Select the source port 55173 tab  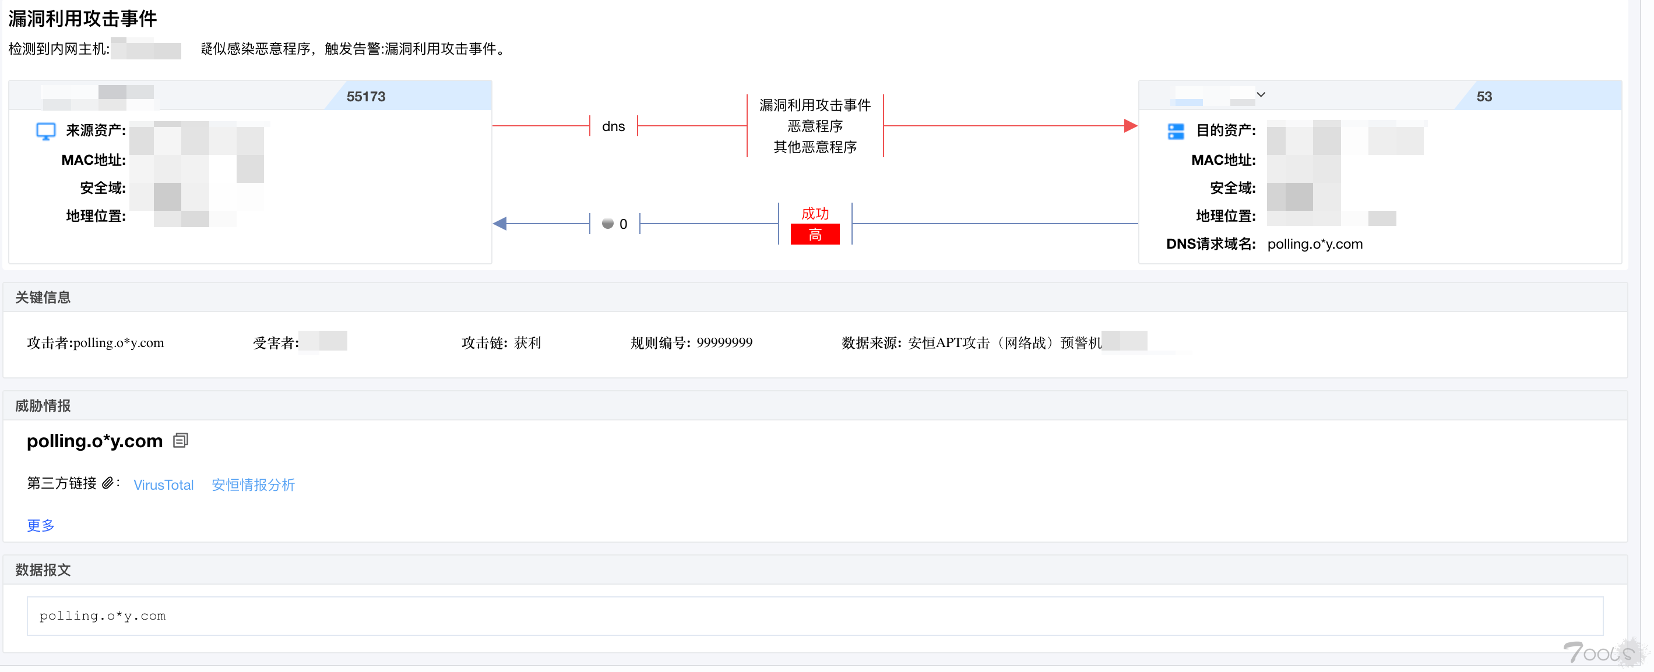click(x=409, y=96)
